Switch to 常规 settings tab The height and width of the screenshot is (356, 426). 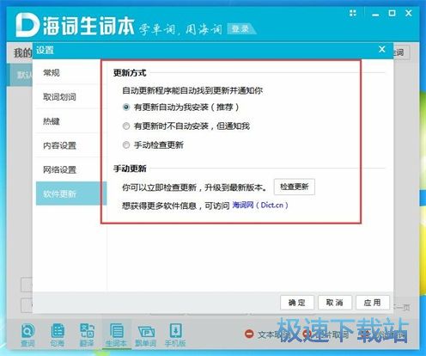click(70, 73)
